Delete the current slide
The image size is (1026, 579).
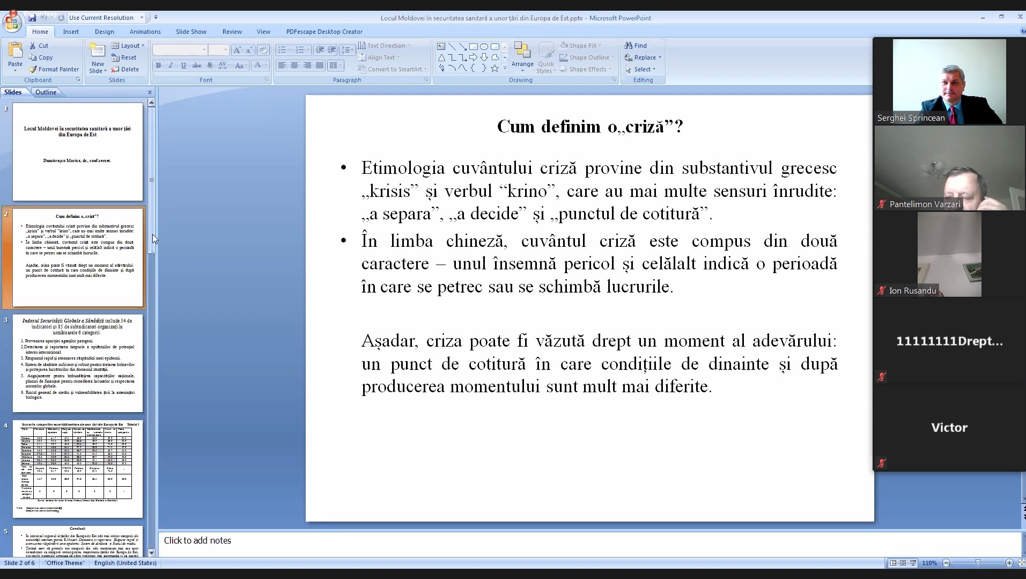coord(125,69)
